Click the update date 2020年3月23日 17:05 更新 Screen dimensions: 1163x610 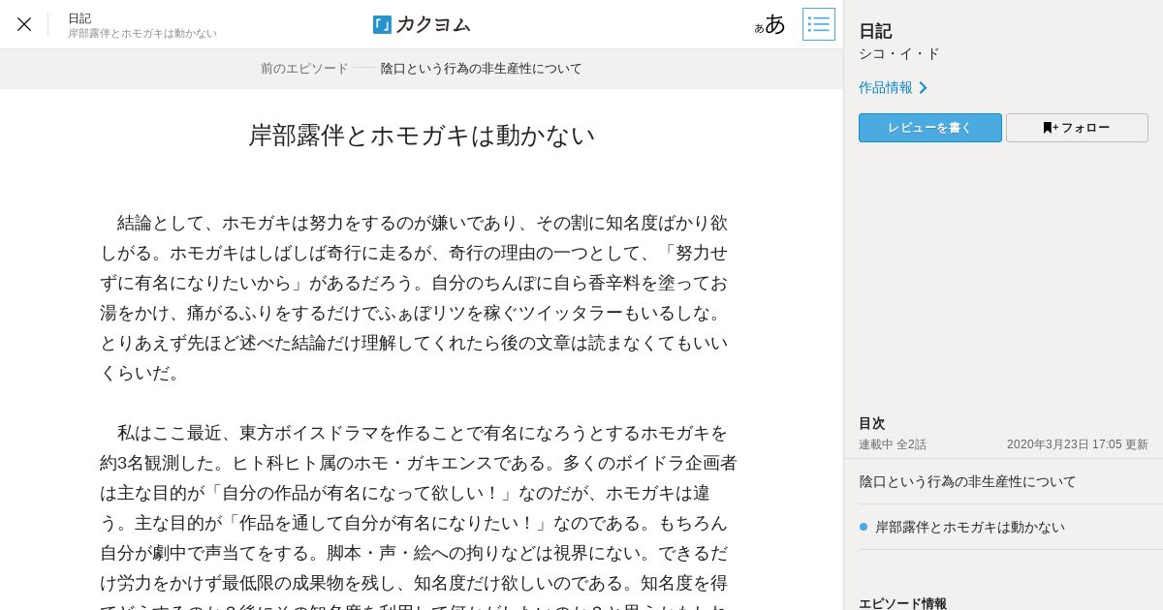1077,444
